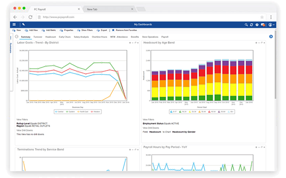Viewport: 286px width, 178px height.
Task: Toggle 35-44 age band in legend
Action: 202,112
